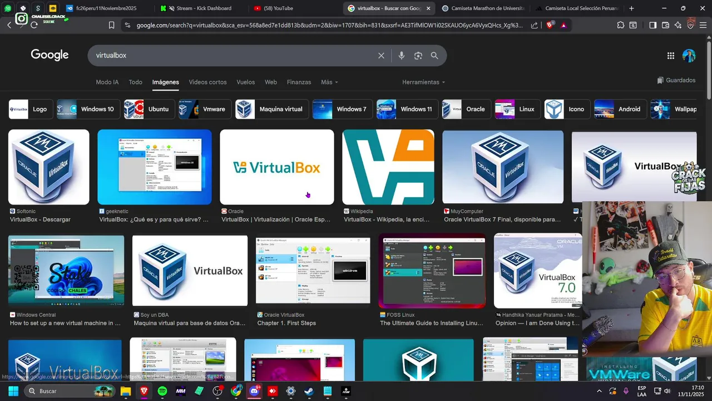The width and height of the screenshot is (712, 401).
Task: Click the address bar URL
Action: (329, 25)
